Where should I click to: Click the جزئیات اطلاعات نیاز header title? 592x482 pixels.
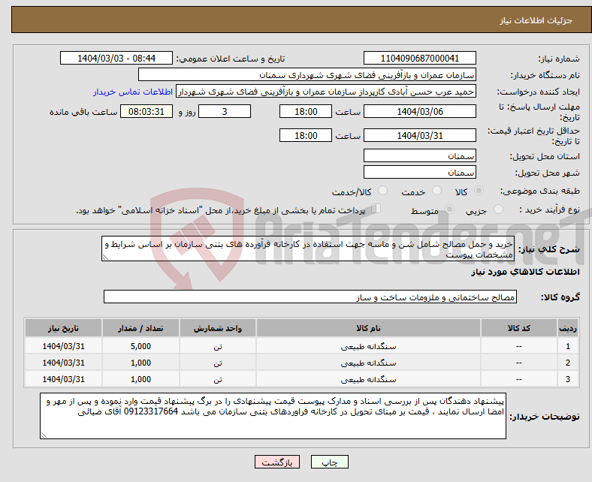coord(536,20)
